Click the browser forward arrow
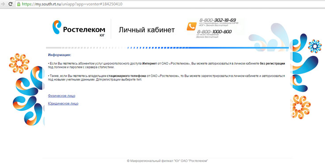This screenshot has height=164, width=325. [3, 4]
